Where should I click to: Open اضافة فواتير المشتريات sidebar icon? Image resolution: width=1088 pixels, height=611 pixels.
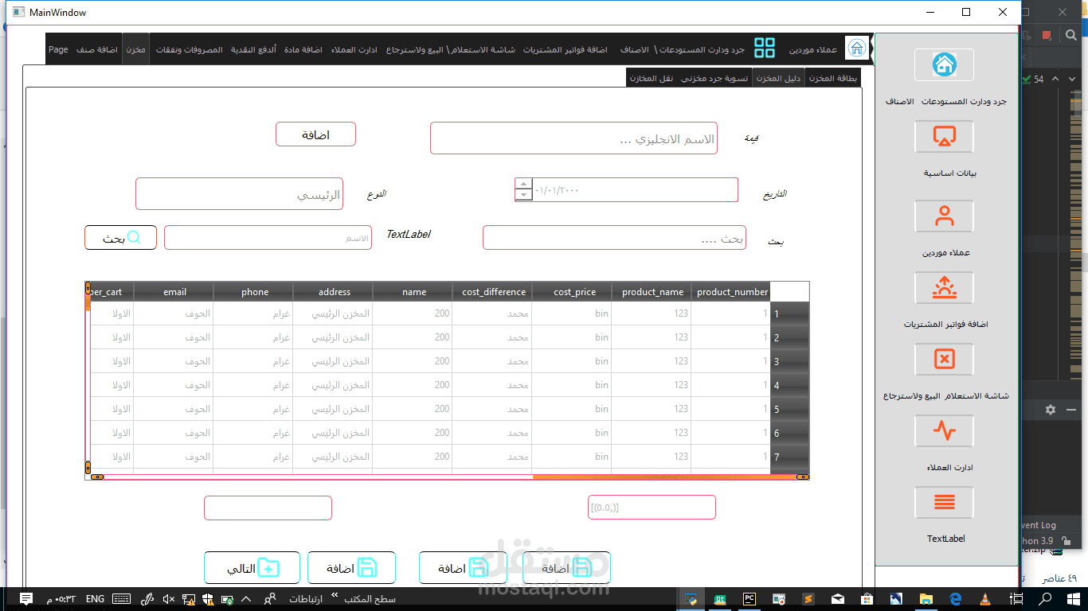click(944, 288)
